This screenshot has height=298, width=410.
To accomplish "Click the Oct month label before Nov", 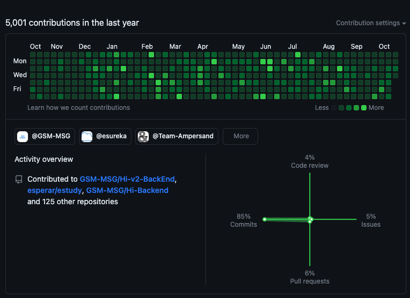I will [x=35, y=47].
